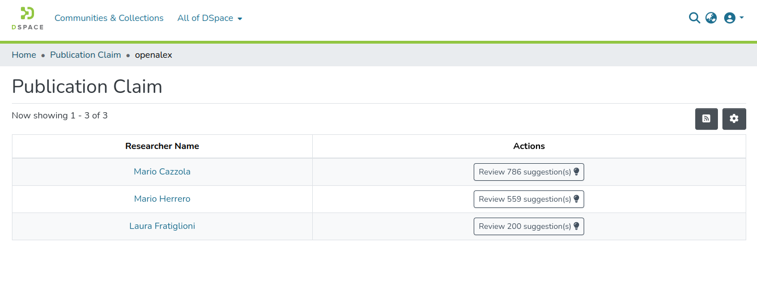Click the DSpace logo
The height and width of the screenshot is (289, 757).
pos(27,18)
